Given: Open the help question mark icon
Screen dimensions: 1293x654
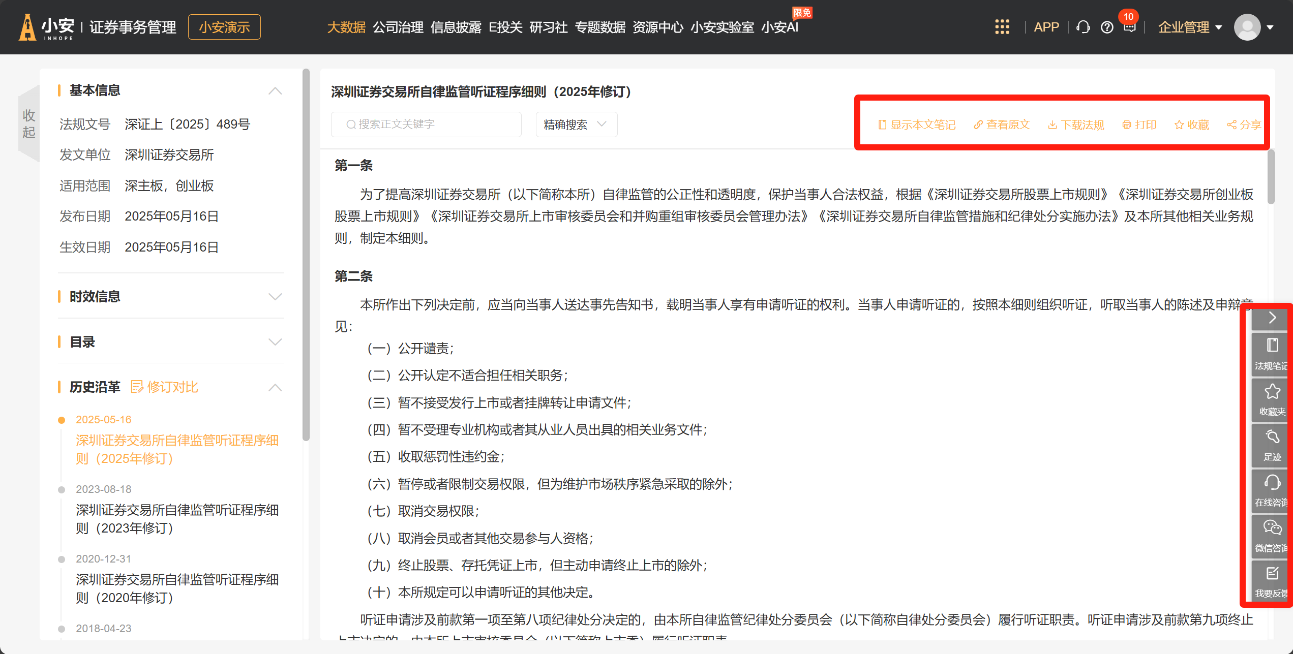Looking at the screenshot, I should pos(1107,27).
